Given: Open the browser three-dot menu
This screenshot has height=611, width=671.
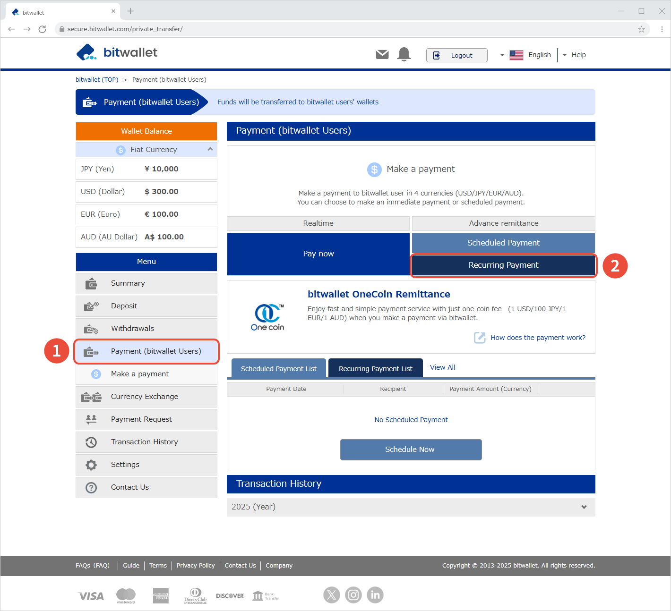Looking at the screenshot, I should (662, 29).
